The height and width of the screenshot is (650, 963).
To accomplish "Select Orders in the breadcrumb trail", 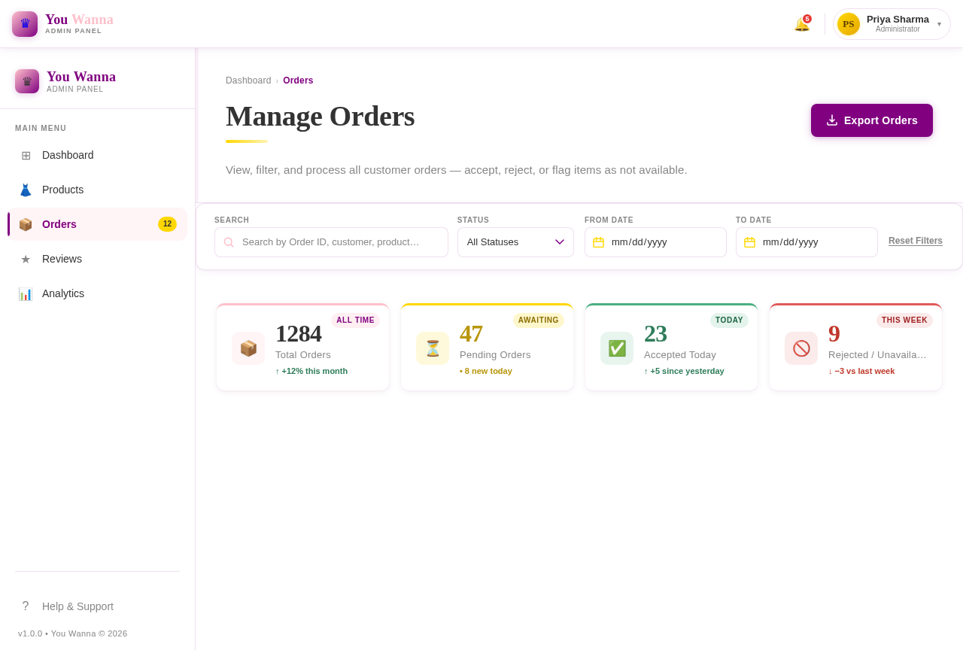I will pyautogui.click(x=298, y=80).
